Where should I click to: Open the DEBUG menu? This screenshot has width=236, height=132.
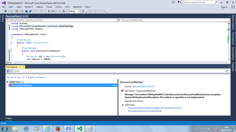tap(40, 7)
